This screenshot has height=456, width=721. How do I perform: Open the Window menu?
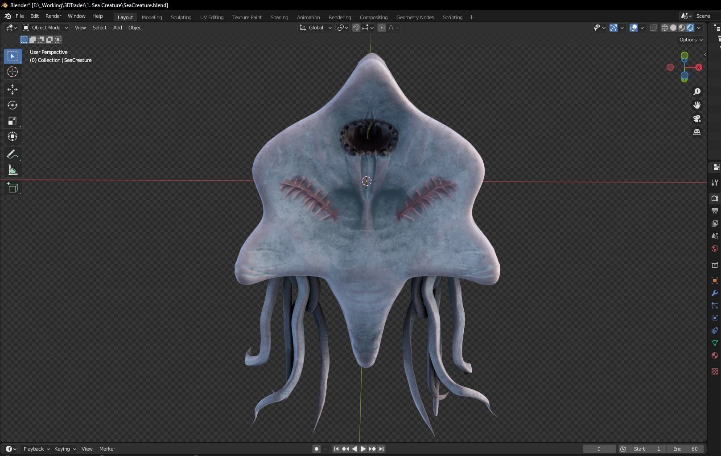76,16
